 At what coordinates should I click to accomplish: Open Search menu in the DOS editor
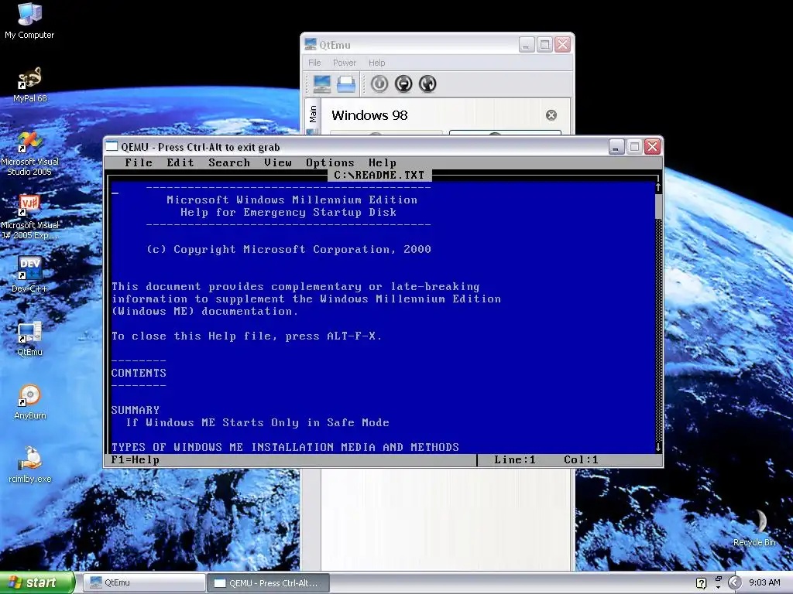point(229,162)
